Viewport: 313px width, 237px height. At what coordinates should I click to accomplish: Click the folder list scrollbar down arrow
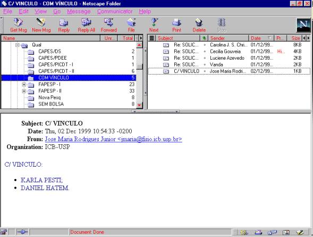point(139,105)
